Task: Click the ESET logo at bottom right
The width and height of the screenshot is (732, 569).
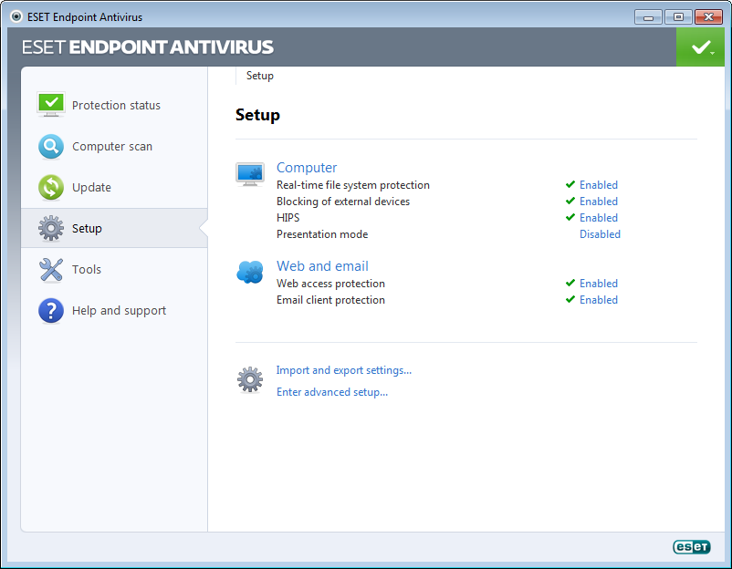Action: 691,547
